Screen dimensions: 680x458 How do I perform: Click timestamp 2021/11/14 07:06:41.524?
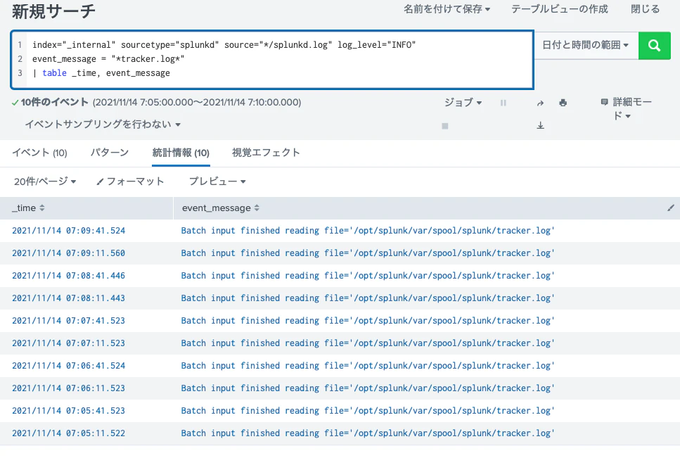[x=68, y=366]
